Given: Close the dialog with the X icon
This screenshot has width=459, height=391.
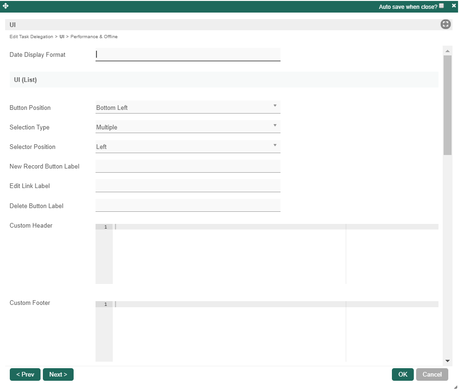Looking at the screenshot, I should click(x=454, y=6).
